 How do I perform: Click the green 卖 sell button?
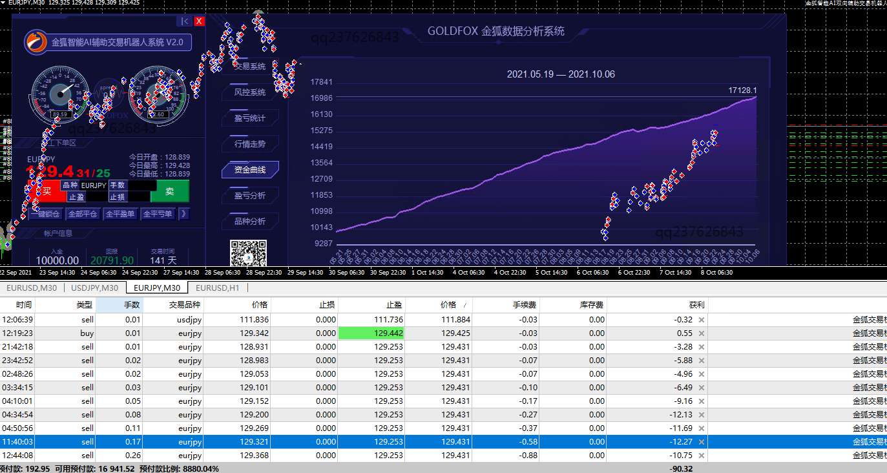(169, 191)
